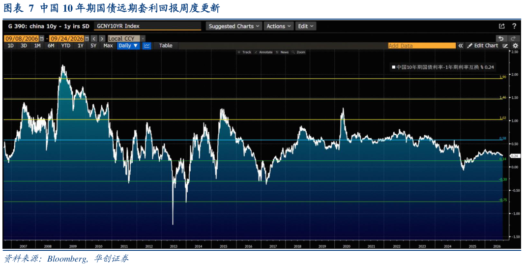The height and width of the screenshot is (266, 524).
Task: Select the 1Y time range
Action: point(81,46)
